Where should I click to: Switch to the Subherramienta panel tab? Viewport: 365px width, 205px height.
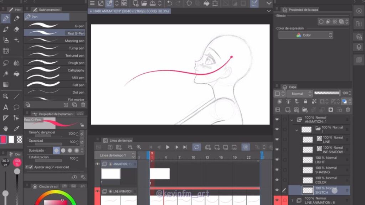47,10
